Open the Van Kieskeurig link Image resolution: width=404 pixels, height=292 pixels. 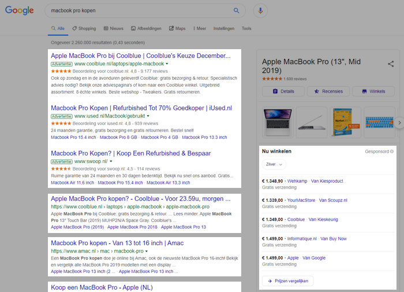[323, 220]
